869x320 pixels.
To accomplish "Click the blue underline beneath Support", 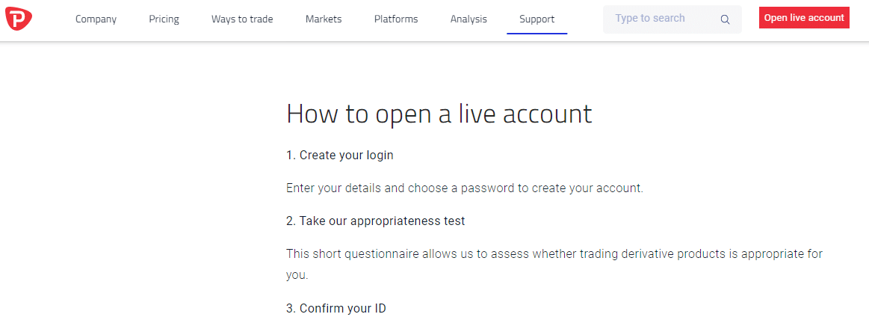I will click(537, 34).
